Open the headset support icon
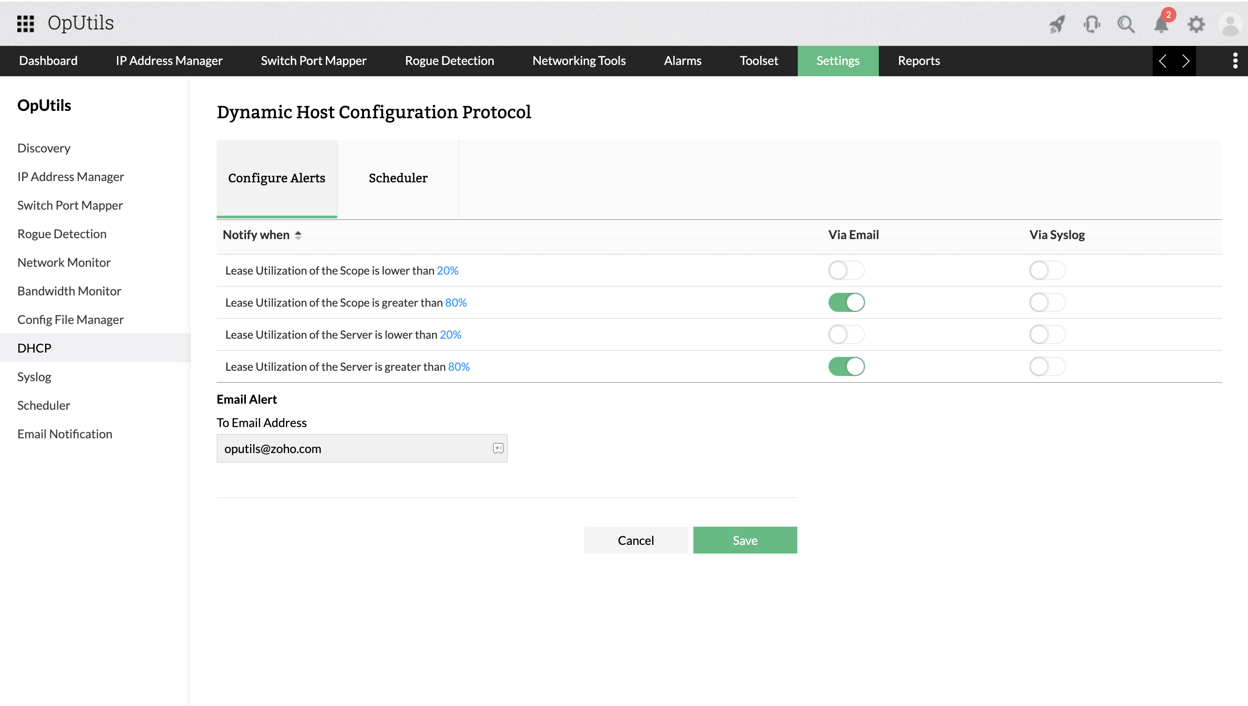The image size is (1248, 706). click(x=1091, y=24)
